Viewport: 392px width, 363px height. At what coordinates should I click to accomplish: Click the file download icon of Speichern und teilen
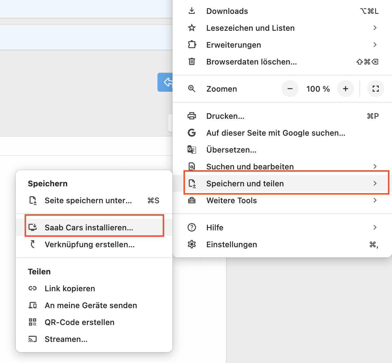pyautogui.click(x=192, y=183)
